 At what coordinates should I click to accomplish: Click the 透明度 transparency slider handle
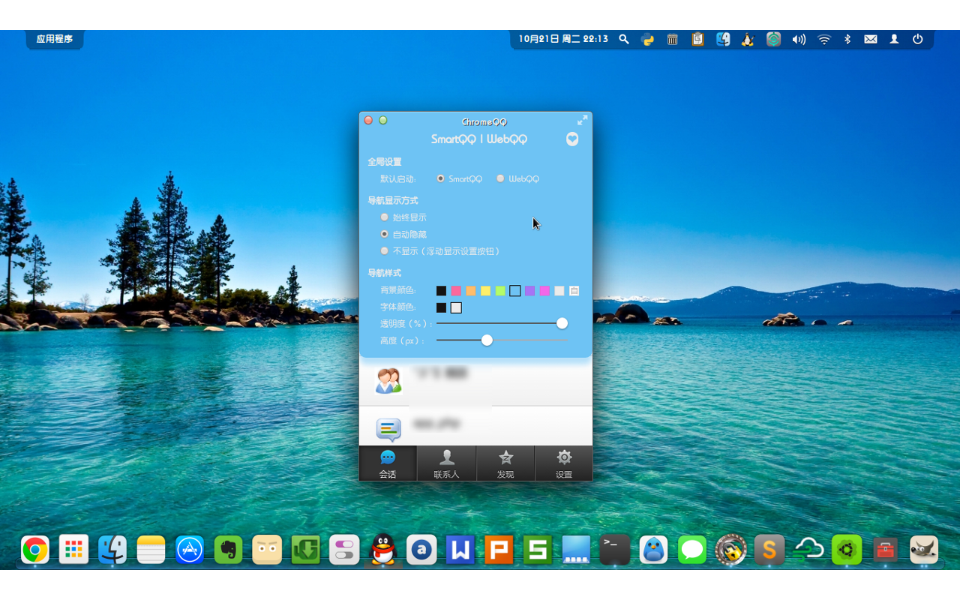pos(562,323)
